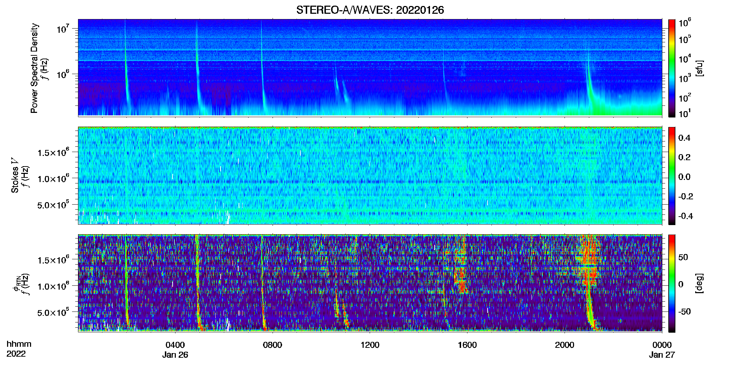Click the 0400 time tick label
The height and width of the screenshot is (381, 740).
pos(175,345)
